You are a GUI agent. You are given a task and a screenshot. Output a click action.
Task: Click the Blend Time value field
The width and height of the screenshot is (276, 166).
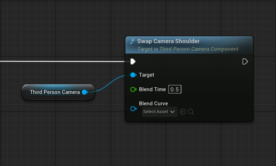(x=175, y=90)
